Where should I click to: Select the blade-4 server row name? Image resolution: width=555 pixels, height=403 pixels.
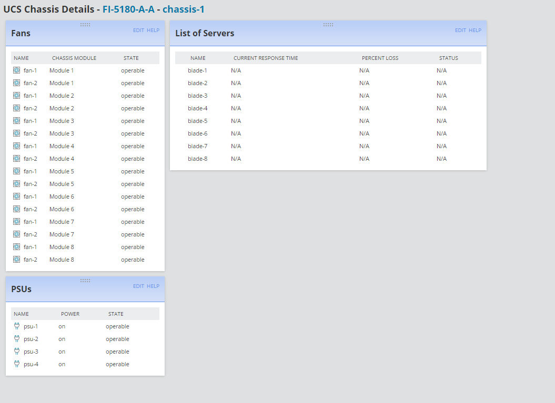[197, 108]
